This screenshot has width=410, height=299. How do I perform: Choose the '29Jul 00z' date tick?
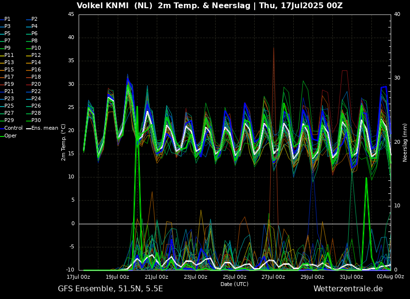pos(312,277)
